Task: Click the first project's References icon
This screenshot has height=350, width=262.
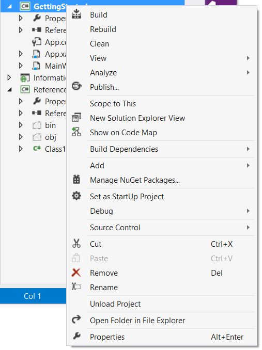Action: 37,30
